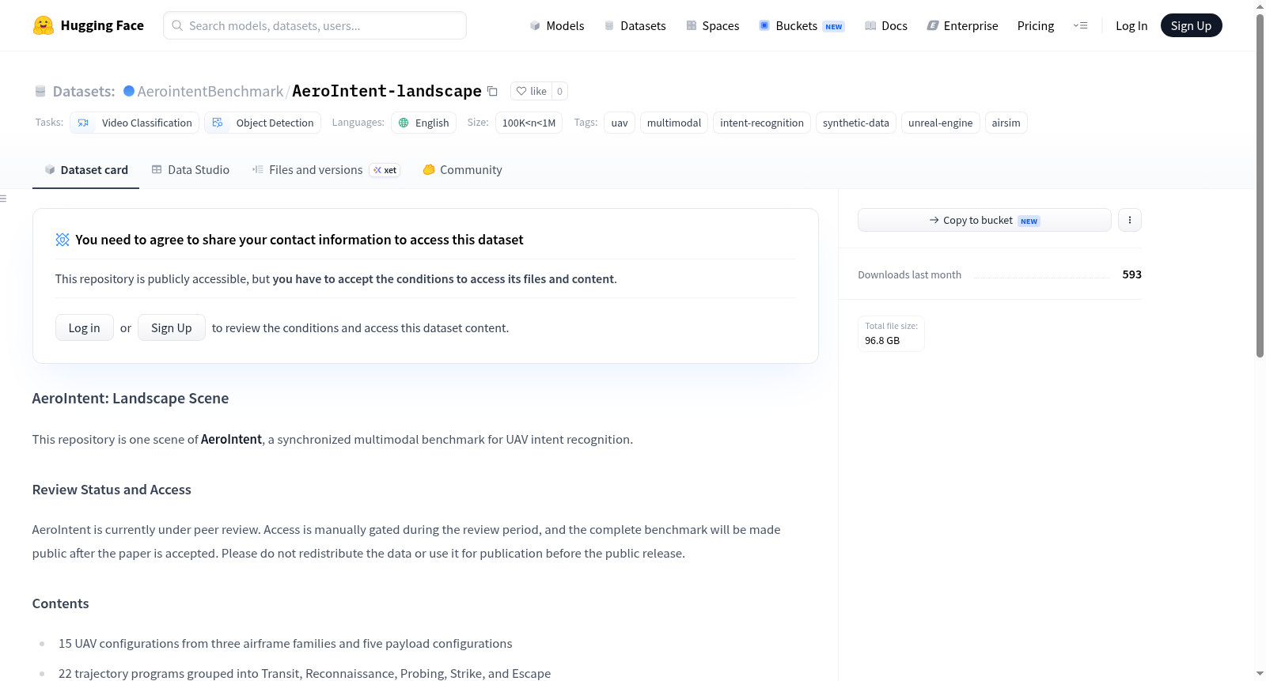Toggle the left table-of-contents sidebar icon
This screenshot has width=1266, height=681.
pyautogui.click(x=3, y=199)
